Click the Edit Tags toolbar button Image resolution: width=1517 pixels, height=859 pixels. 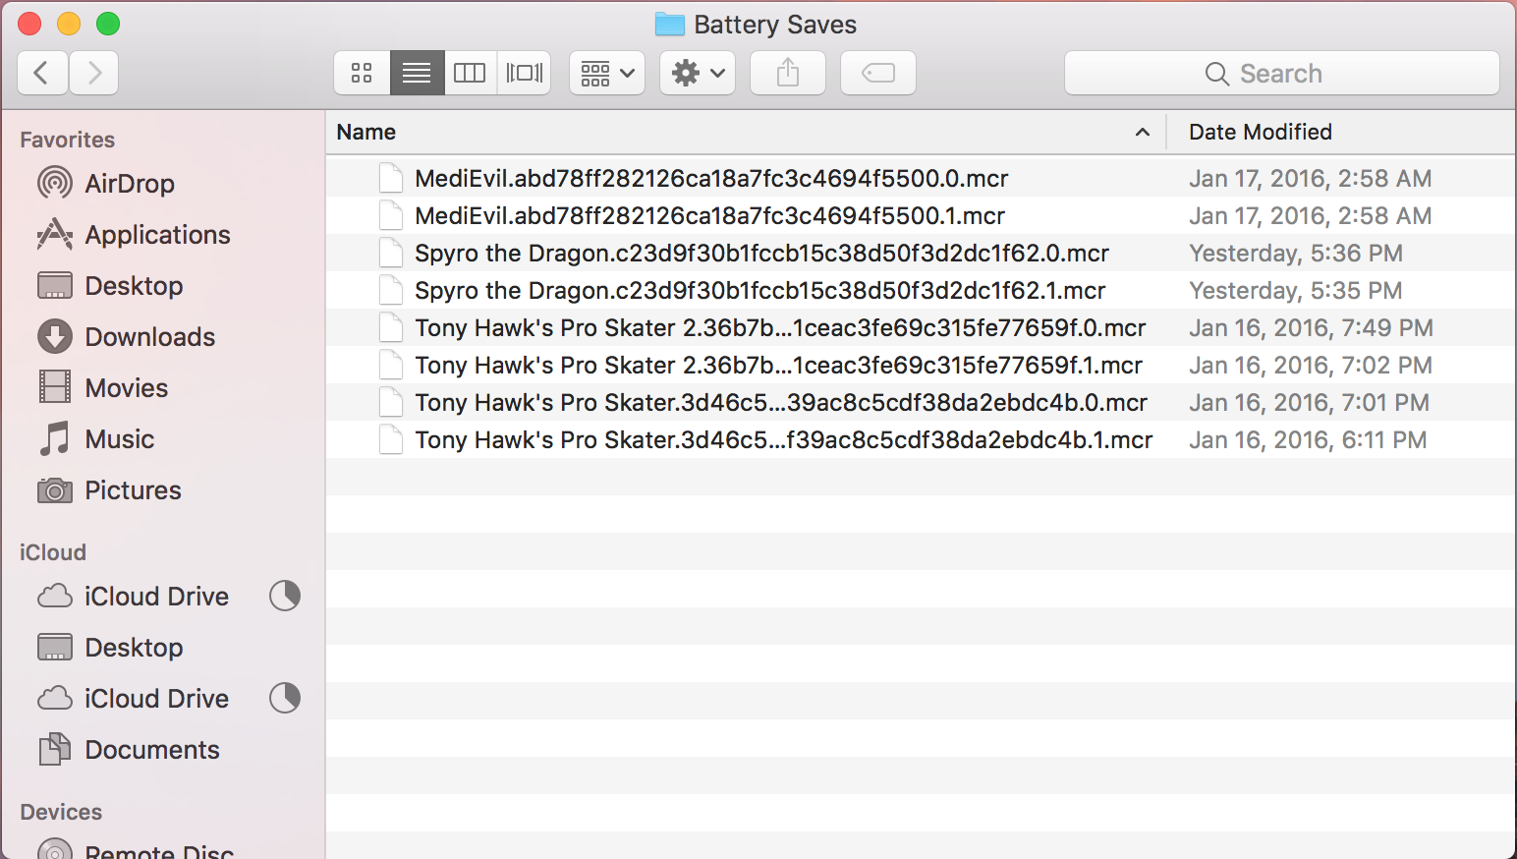(878, 73)
